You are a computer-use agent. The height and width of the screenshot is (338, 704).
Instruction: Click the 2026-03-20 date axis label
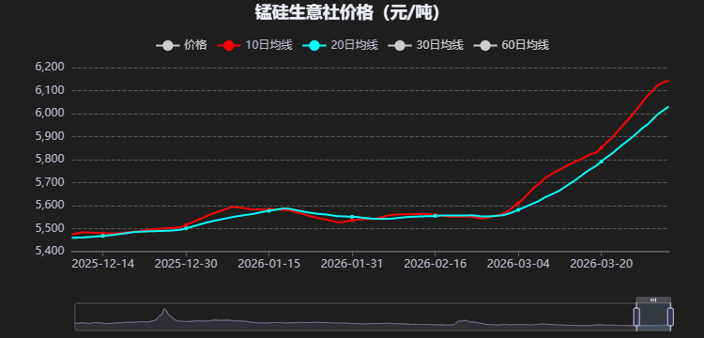[x=601, y=264]
